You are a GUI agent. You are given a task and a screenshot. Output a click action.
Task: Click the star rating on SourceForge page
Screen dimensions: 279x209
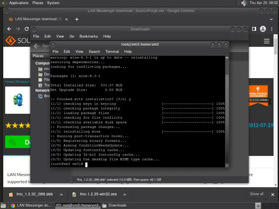coord(18,125)
